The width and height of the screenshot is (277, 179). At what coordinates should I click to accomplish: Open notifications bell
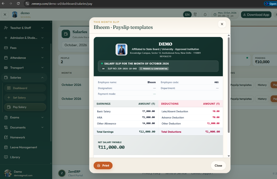pos(205,15)
